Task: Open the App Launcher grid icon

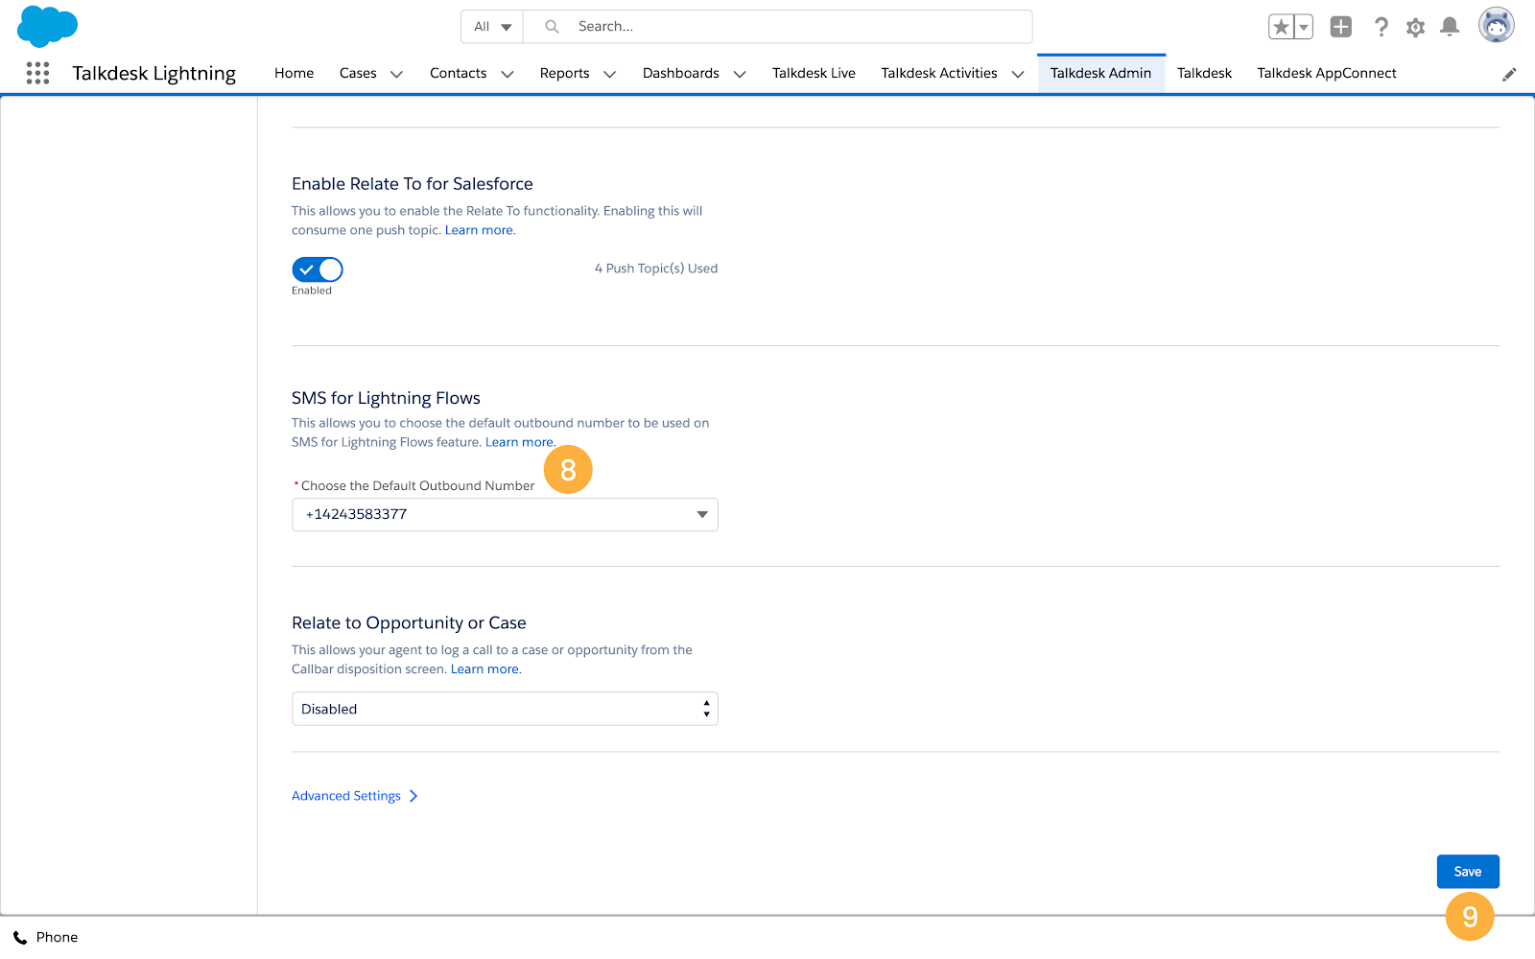Action: (x=37, y=73)
